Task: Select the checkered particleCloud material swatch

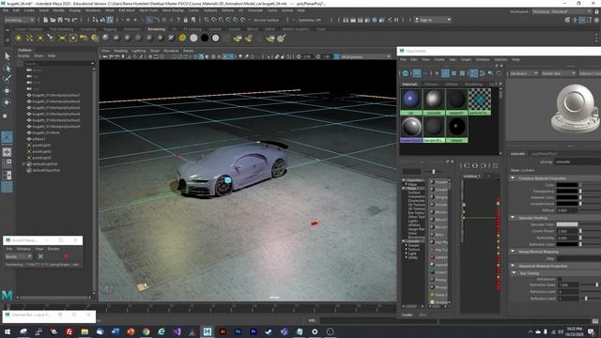Action: click(480, 101)
